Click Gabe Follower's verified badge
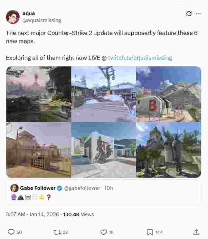This screenshot has width=208, height=239. pos(59,188)
